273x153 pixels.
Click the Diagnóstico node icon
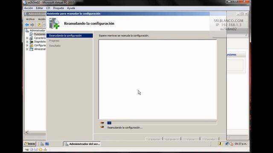[x=31, y=42]
